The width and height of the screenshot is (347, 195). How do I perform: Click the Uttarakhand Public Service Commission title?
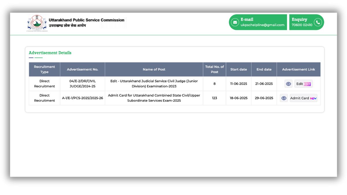[x=86, y=20]
